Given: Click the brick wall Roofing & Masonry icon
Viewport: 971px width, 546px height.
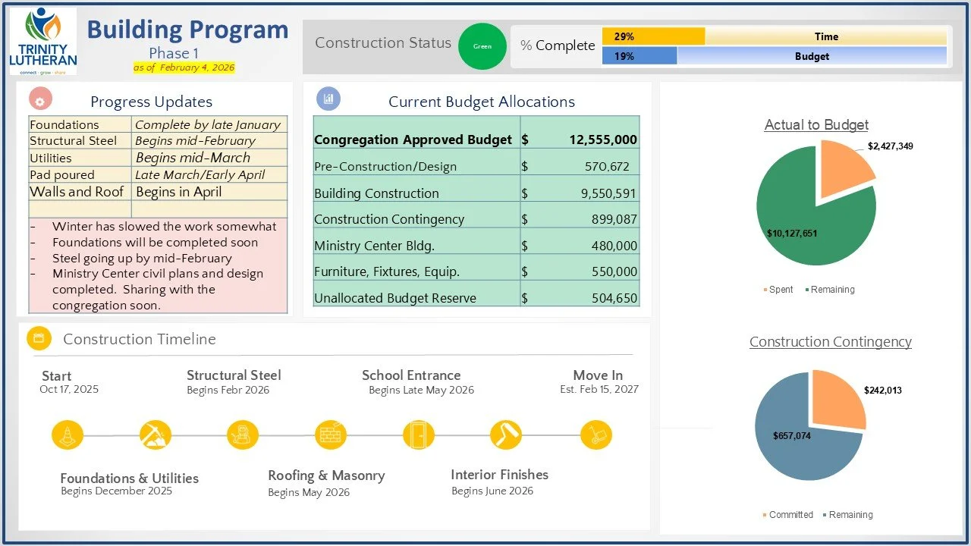Looking at the screenshot, I should pos(330,435).
